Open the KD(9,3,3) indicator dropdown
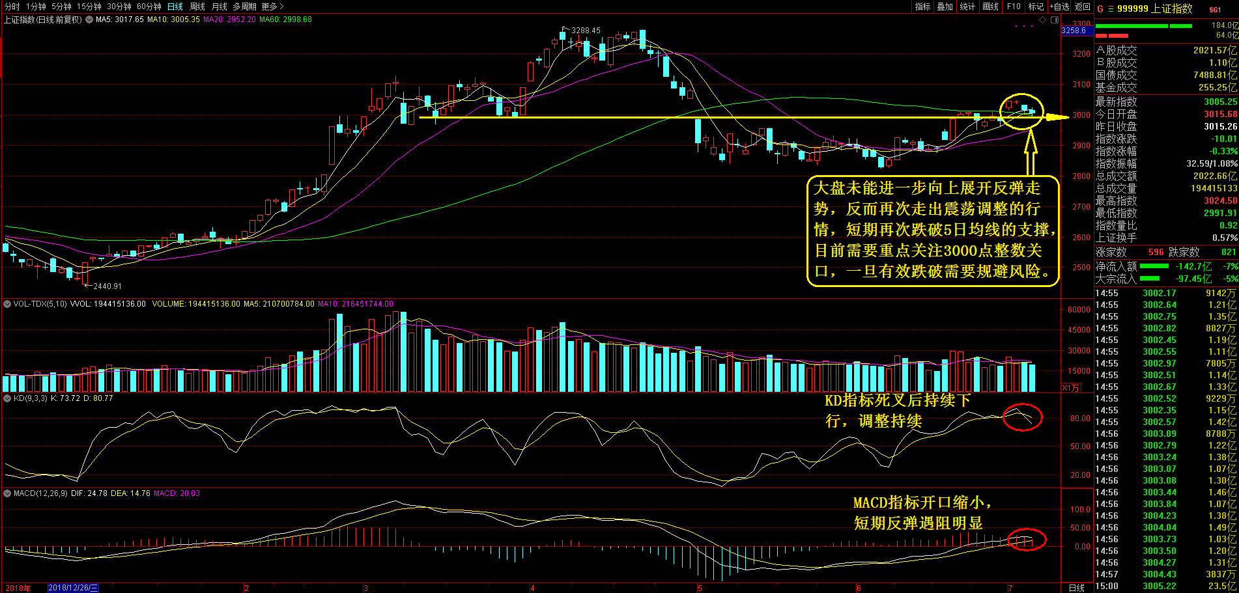This screenshot has width=1239, height=593. click(x=7, y=398)
